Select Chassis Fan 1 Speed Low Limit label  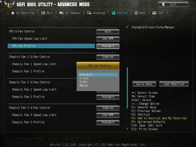click(x=34, y=64)
